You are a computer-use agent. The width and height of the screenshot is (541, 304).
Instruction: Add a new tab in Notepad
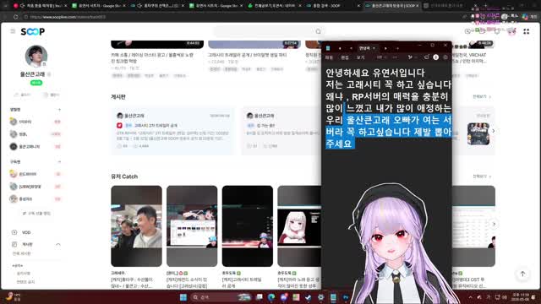[x=397, y=48]
